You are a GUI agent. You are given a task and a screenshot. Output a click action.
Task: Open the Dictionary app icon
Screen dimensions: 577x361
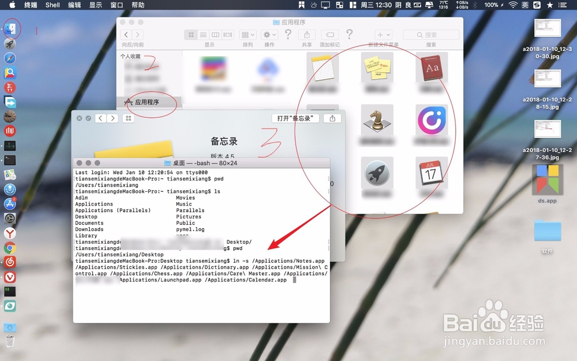click(432, 68)
